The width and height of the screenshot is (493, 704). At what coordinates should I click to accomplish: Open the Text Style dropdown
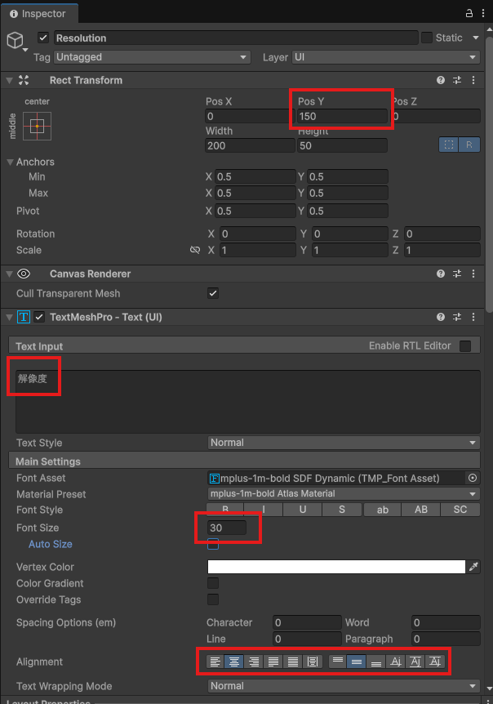pos(343,443)
